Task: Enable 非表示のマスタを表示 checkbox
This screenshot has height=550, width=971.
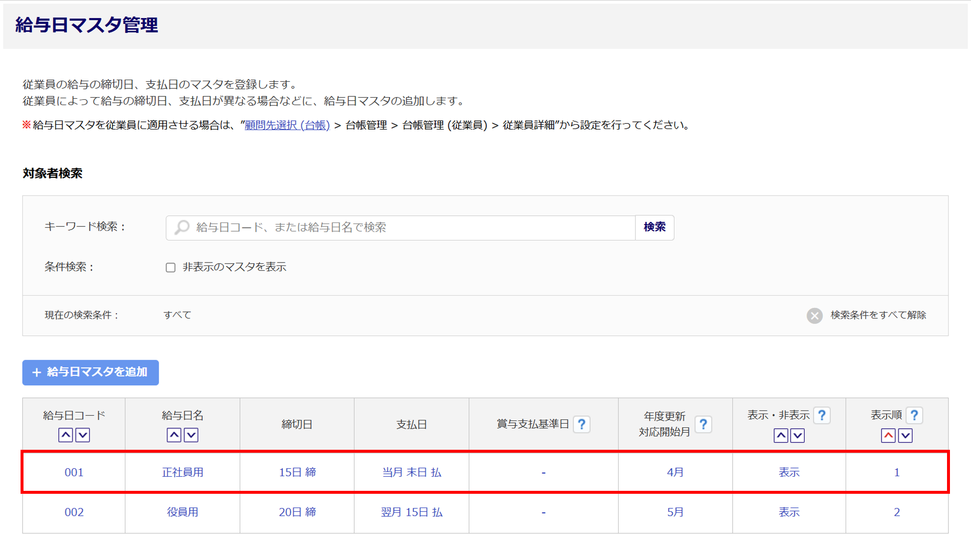Action: click(x=170, y=267)
